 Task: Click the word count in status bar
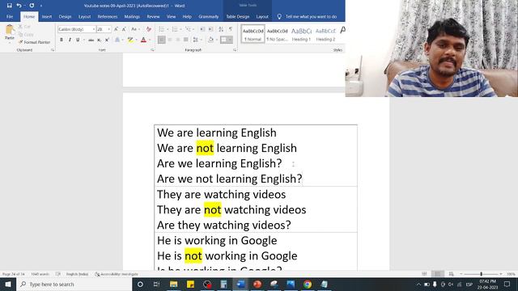[x=40, y=274]
